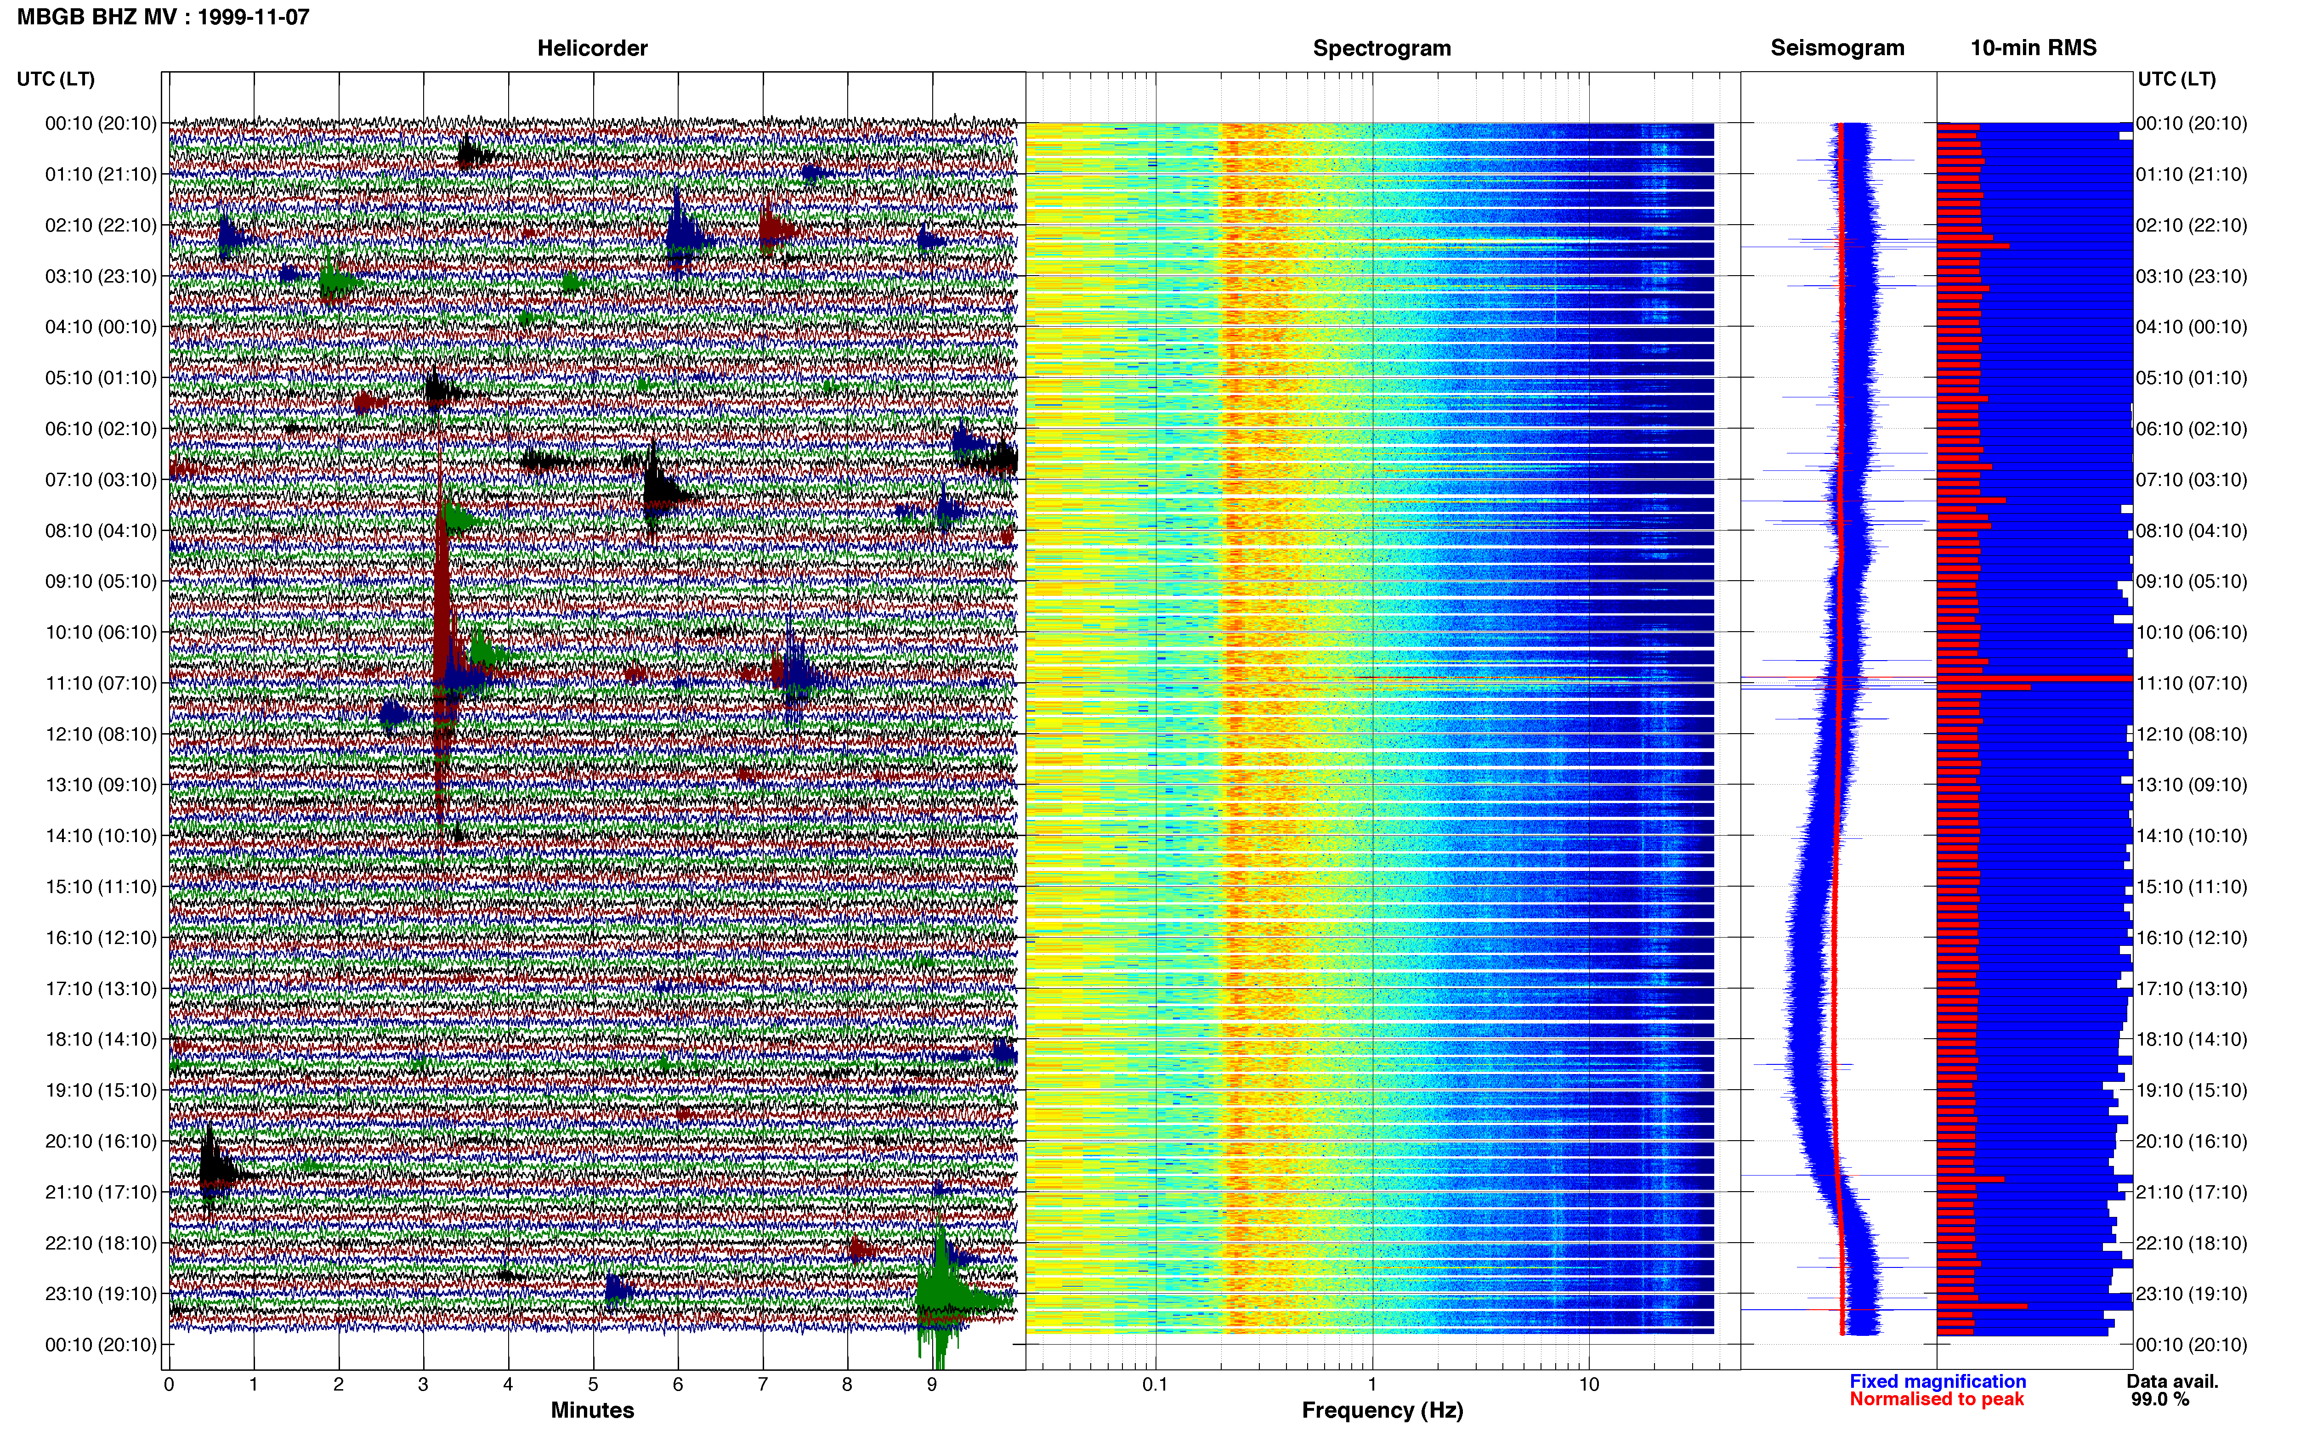Select the 'Spectrogram' panel heading
Viewport: 2306px width, 1442px height.
(1382, 48)
